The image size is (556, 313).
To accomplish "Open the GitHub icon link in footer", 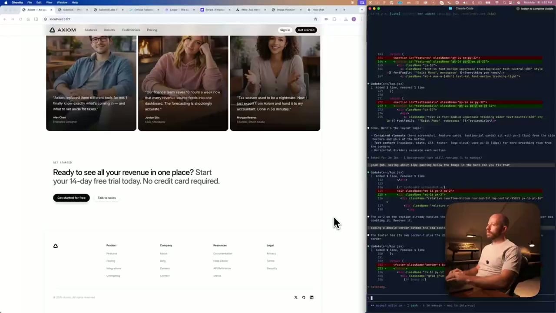I will click(x=304, y=297).
